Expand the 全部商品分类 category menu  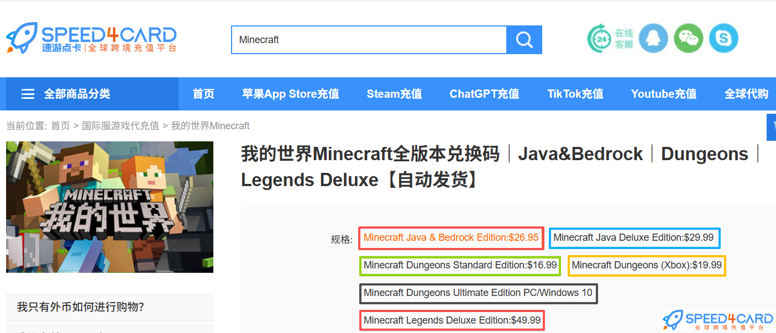pos(92,94)
